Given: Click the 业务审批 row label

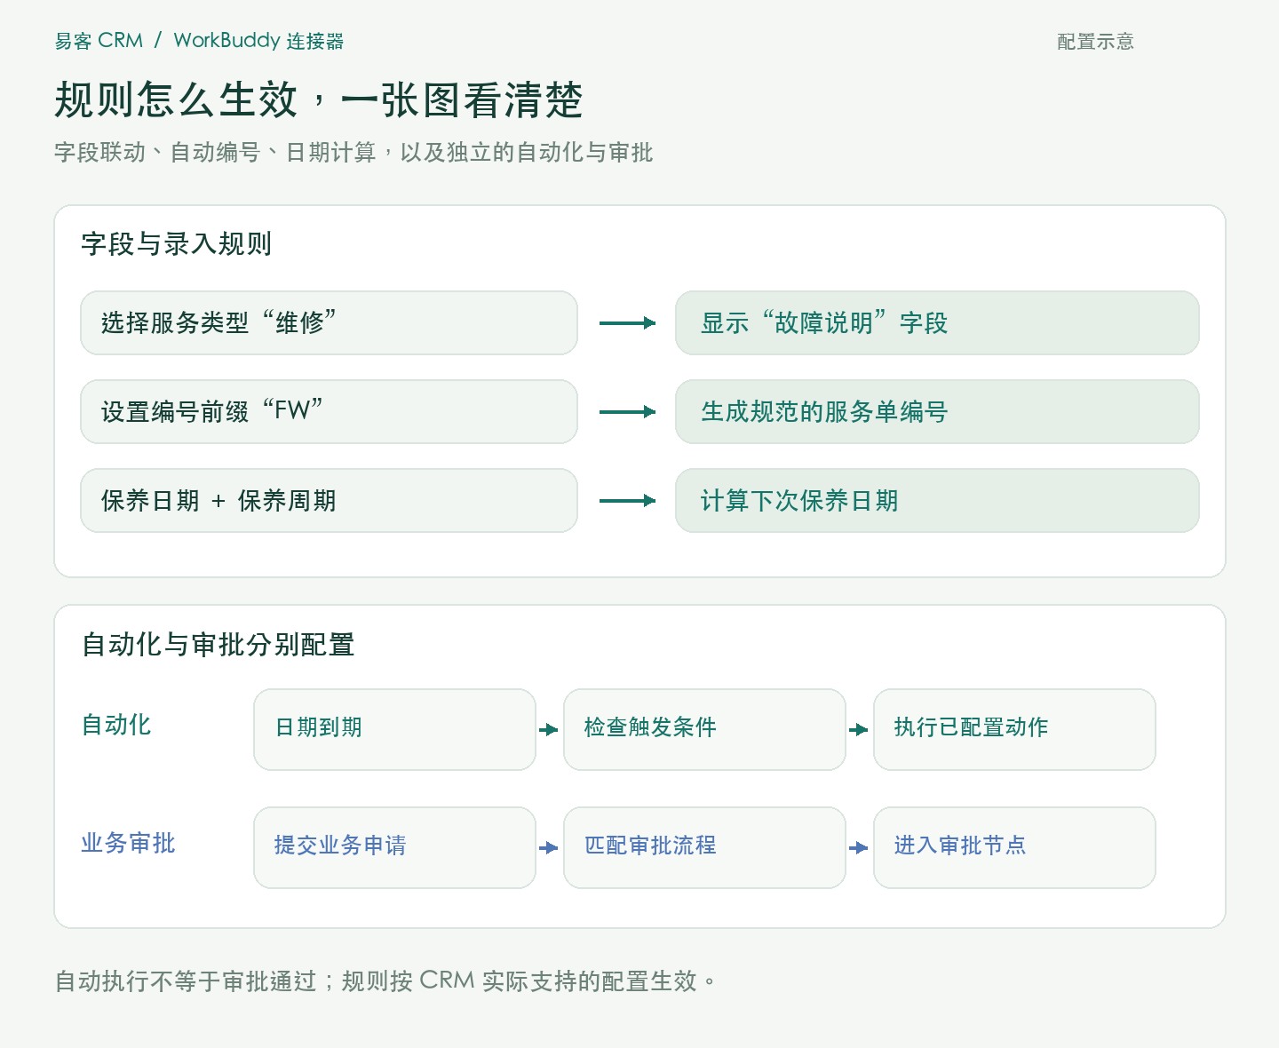Looking at the screenshot, I should (128, 843).
